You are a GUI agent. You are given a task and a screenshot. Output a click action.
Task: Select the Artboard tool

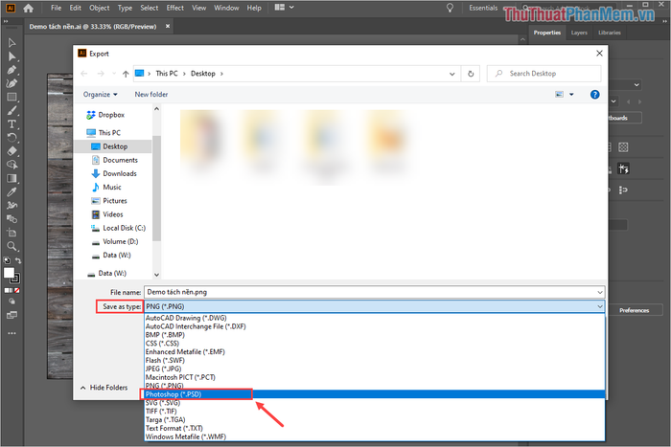(x=12, y=233)
